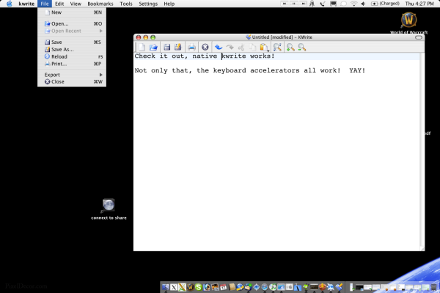
Task: Select the 'connect to share' desktop icon
Action: (109, 205)
